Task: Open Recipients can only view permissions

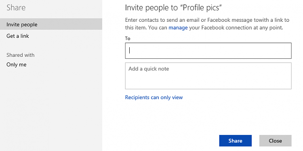Action: (x=154, y=97)
